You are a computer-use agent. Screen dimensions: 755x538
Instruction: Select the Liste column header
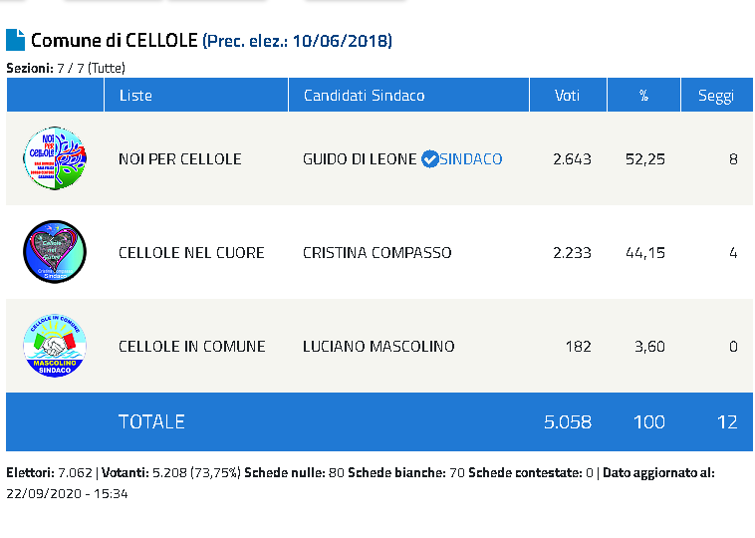pos(135,96)
